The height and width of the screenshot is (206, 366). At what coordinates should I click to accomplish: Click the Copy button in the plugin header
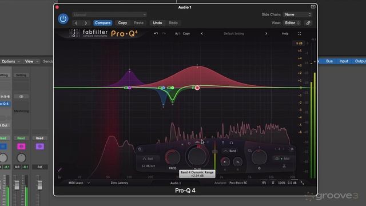click(x=122, y=23)
